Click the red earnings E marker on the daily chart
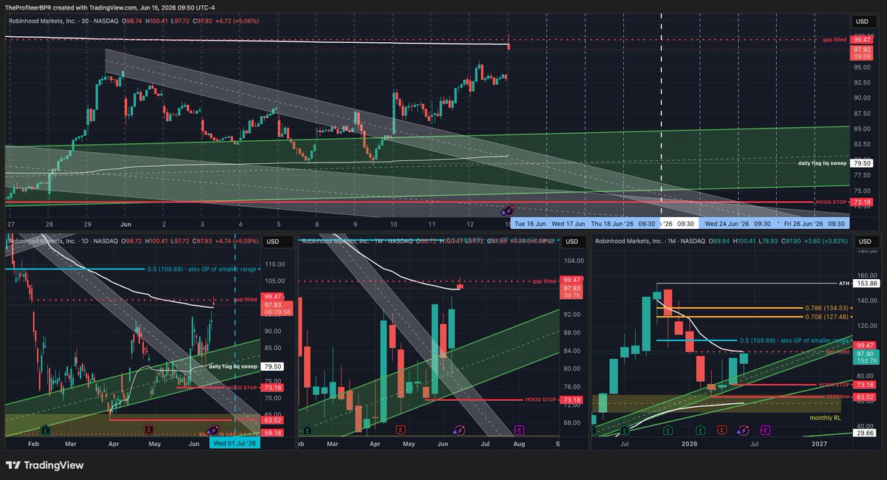 (149, 429)
